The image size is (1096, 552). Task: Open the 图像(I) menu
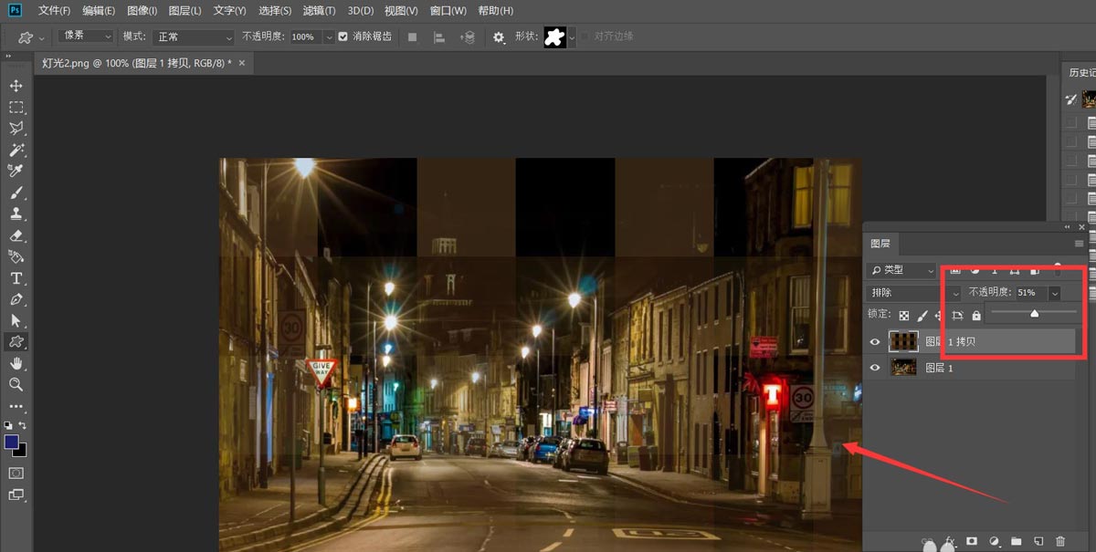142,11
